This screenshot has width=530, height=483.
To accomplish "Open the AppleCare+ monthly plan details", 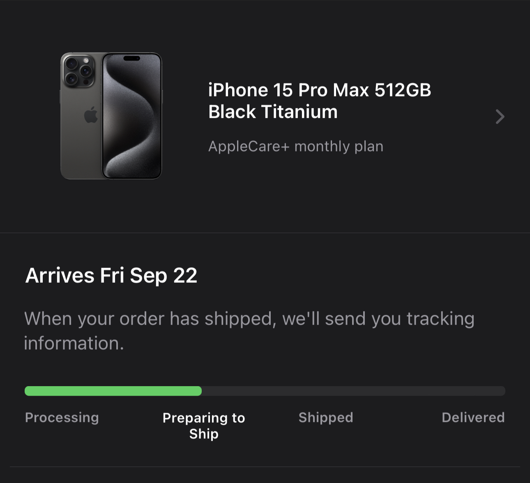I will 295,147.
